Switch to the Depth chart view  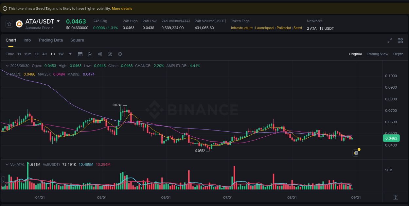click(x=398, y=54)
